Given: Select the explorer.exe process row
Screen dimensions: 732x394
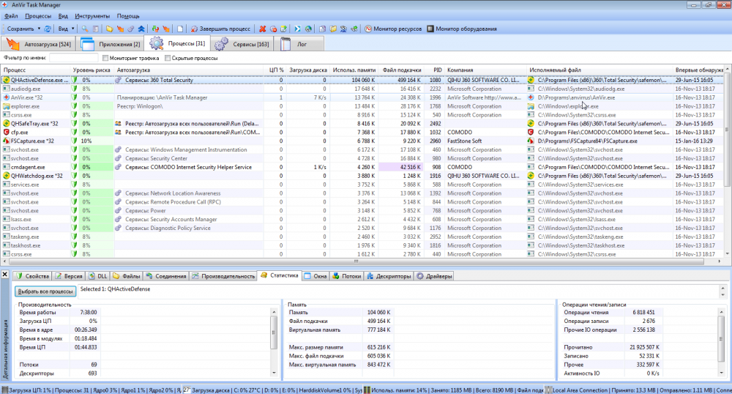Looking at the screenshot, I should 362,106.
